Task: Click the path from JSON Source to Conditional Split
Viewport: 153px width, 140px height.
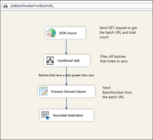Action: point(66,46)
